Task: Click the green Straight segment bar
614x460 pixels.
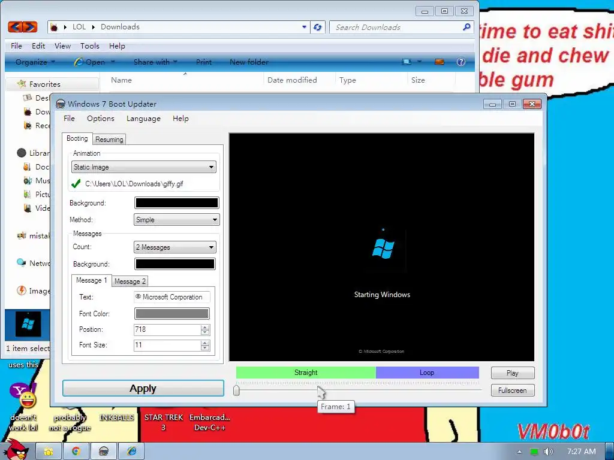Action: click(x=306, y=373)
